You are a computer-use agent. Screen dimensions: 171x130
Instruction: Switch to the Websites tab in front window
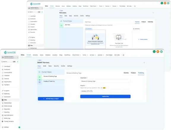coord(35,55)
